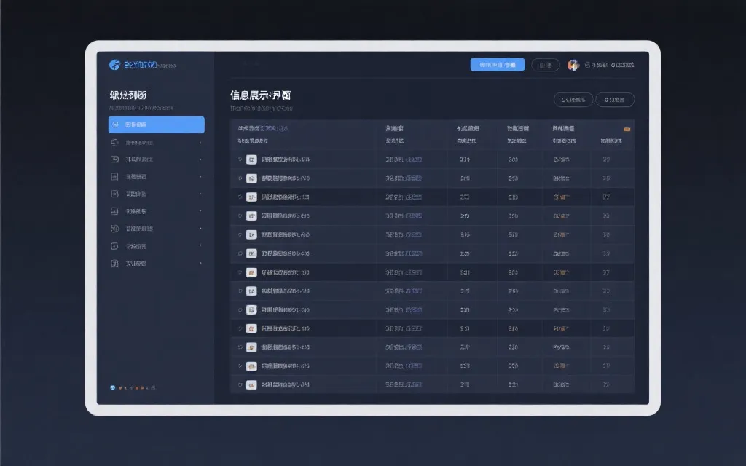Viewport: 746px width, 466px height.
Task: Click the last table row's thumbnail icon
Action: pos(251,384)
